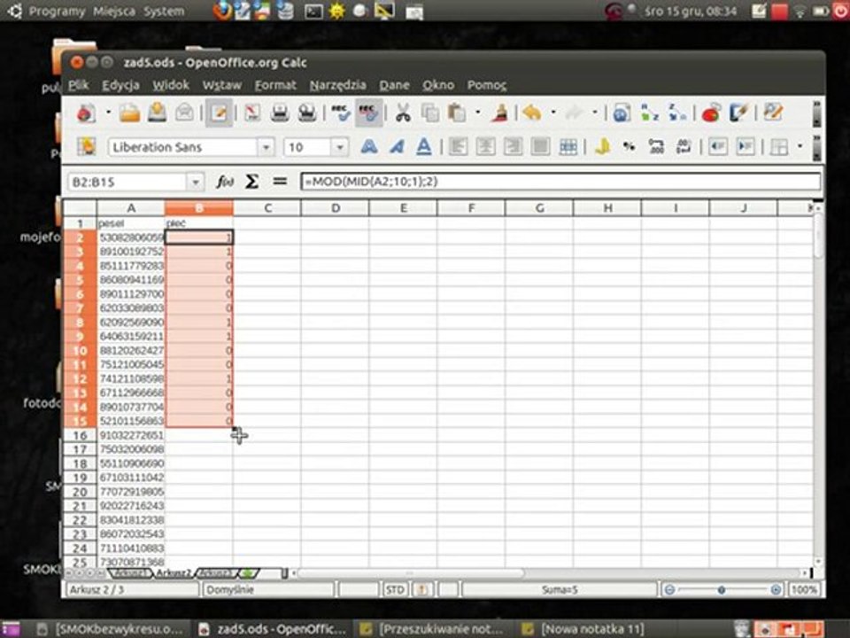Toggle Edit File mode icon

[x=219, y=113]
